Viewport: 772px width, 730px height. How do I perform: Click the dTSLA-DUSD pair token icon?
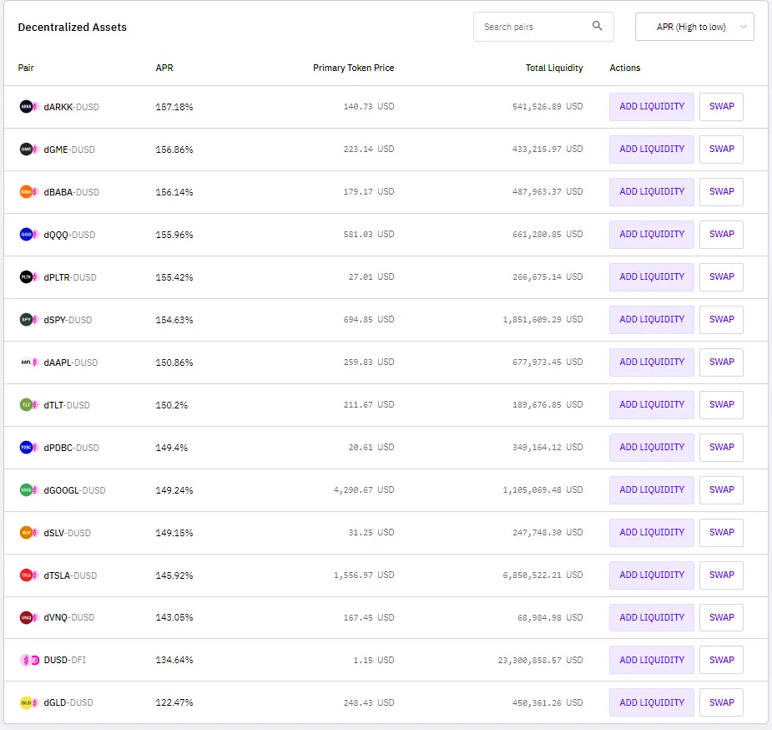(x=29, y=575)
